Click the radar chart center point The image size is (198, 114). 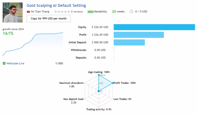tap(99, 91)
